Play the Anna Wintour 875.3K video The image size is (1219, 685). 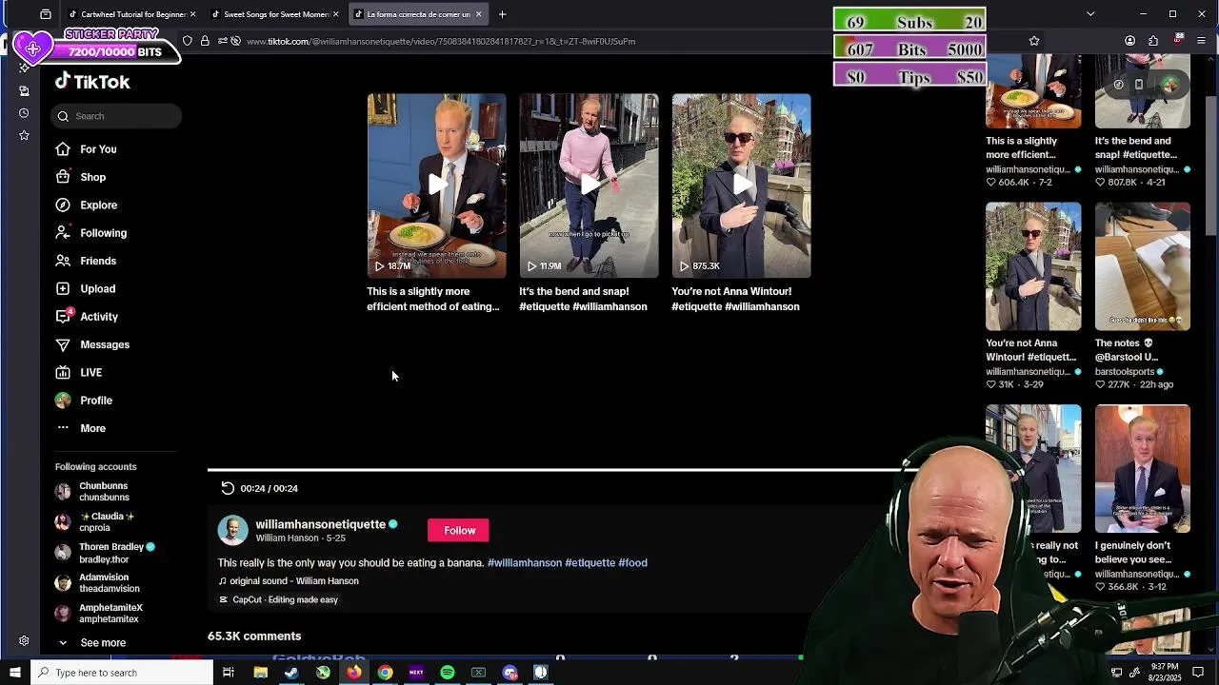coord(741,186)
